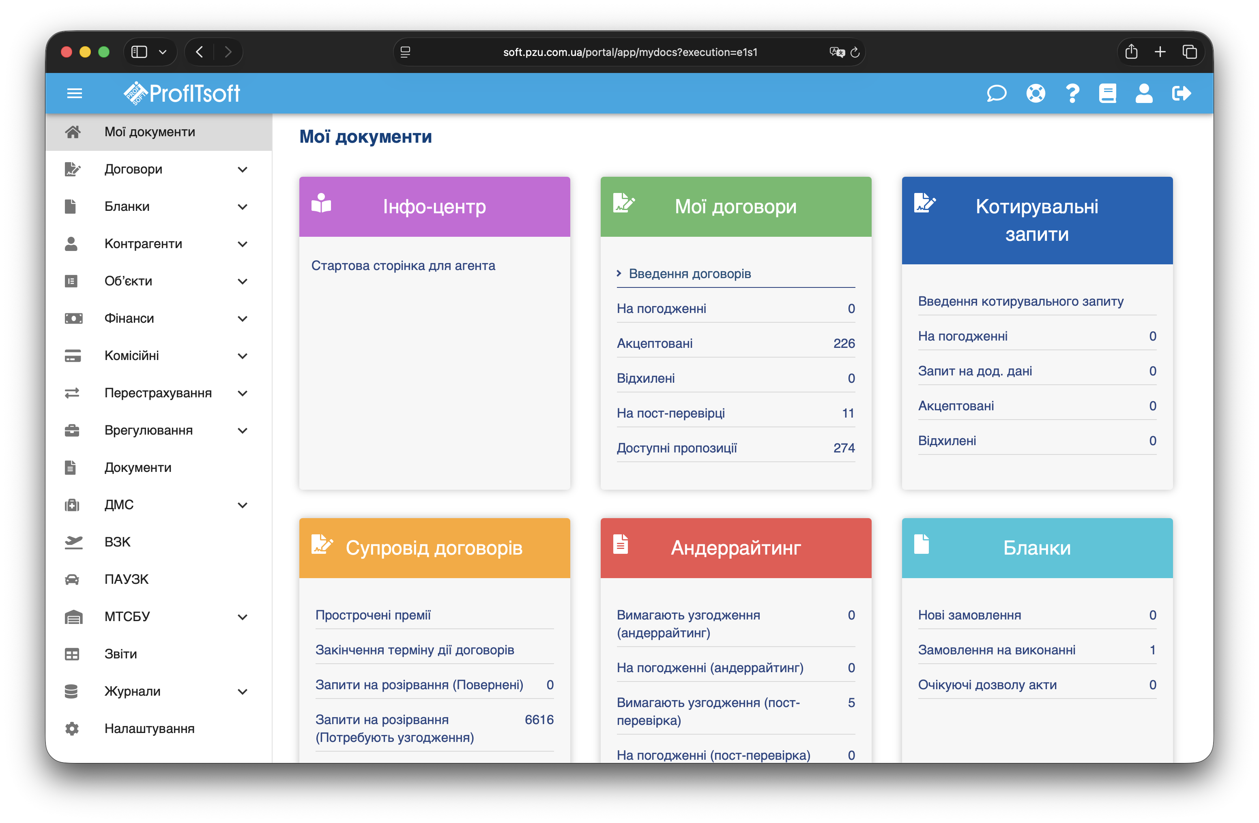
Task: Open the chat messages icon
Action: pos(996,94)
